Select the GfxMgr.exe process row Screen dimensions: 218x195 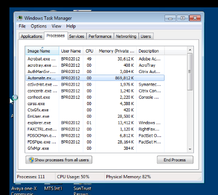click(x=95, y=148)
